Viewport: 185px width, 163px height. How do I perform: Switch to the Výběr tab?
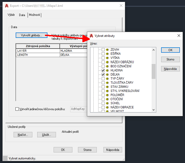[11, 15]
